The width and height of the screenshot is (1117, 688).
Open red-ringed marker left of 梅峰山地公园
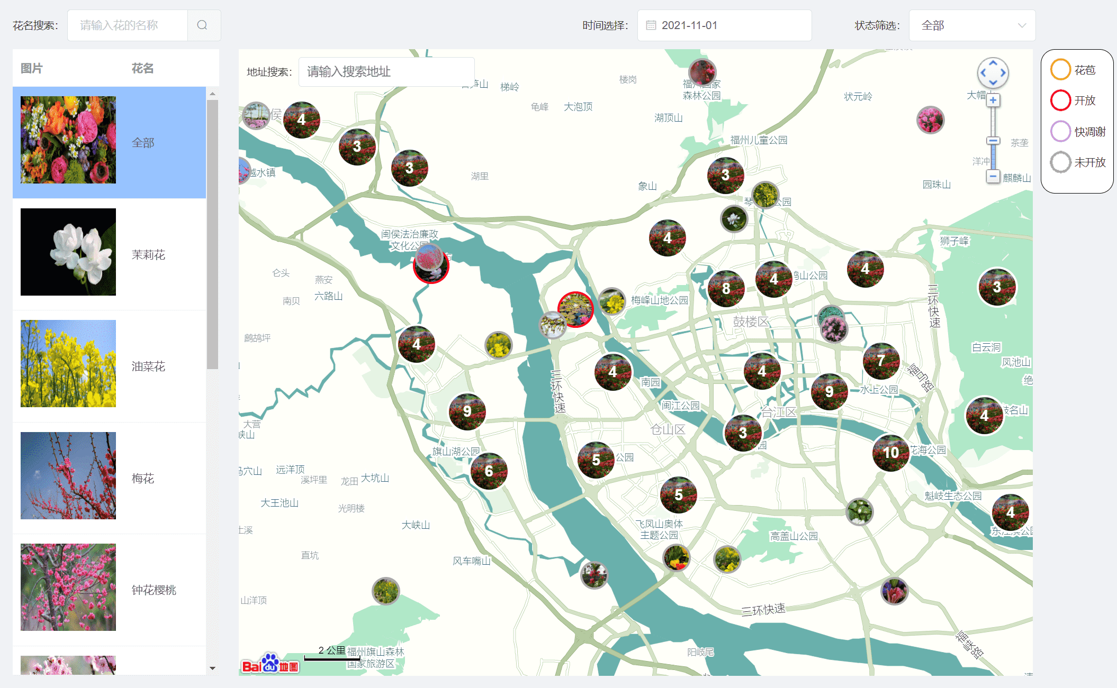coord(575,309)
